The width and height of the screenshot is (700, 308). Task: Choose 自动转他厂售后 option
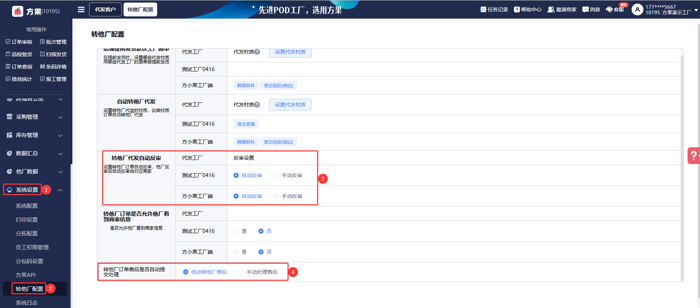[x=205, y=272]
